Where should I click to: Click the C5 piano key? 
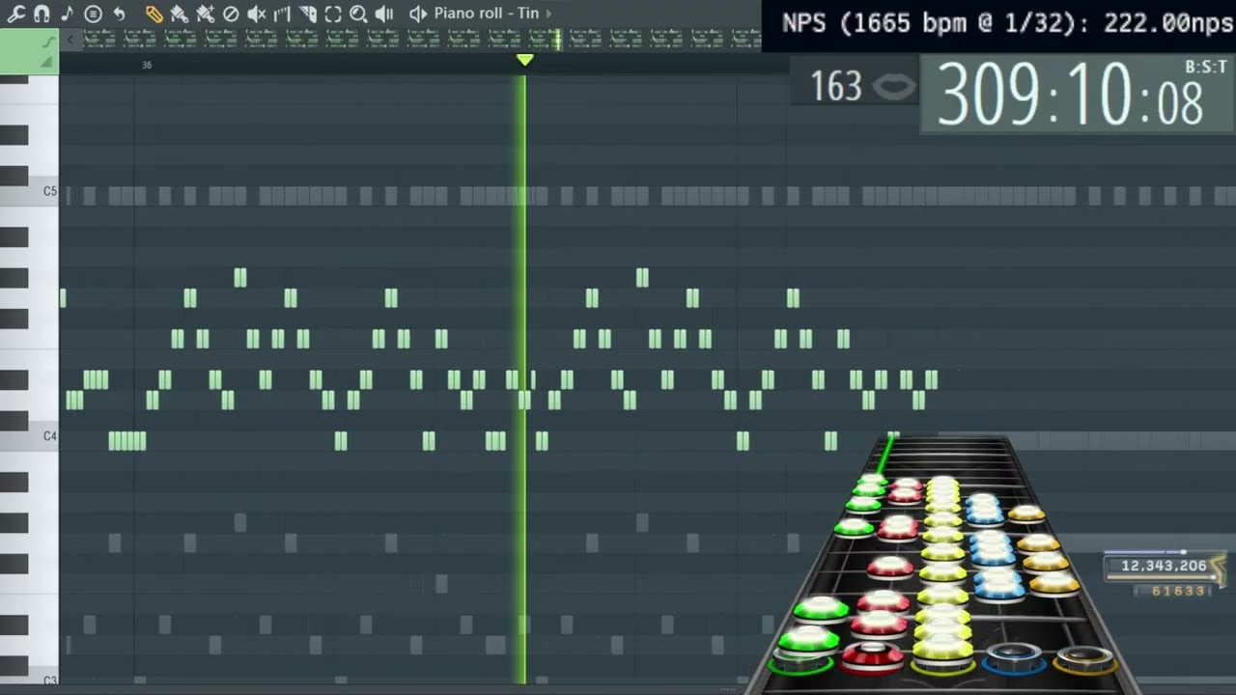29,192
